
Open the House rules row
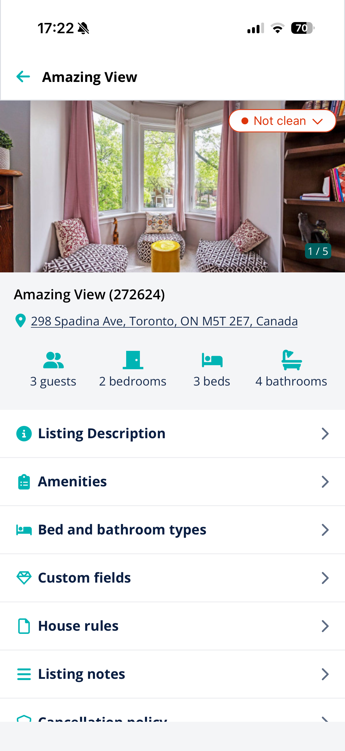pyautogui.click(x=172, y=626)
